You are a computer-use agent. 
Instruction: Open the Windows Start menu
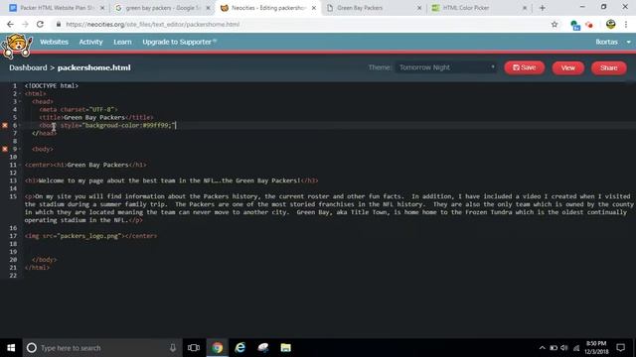(x=11, y=348)
